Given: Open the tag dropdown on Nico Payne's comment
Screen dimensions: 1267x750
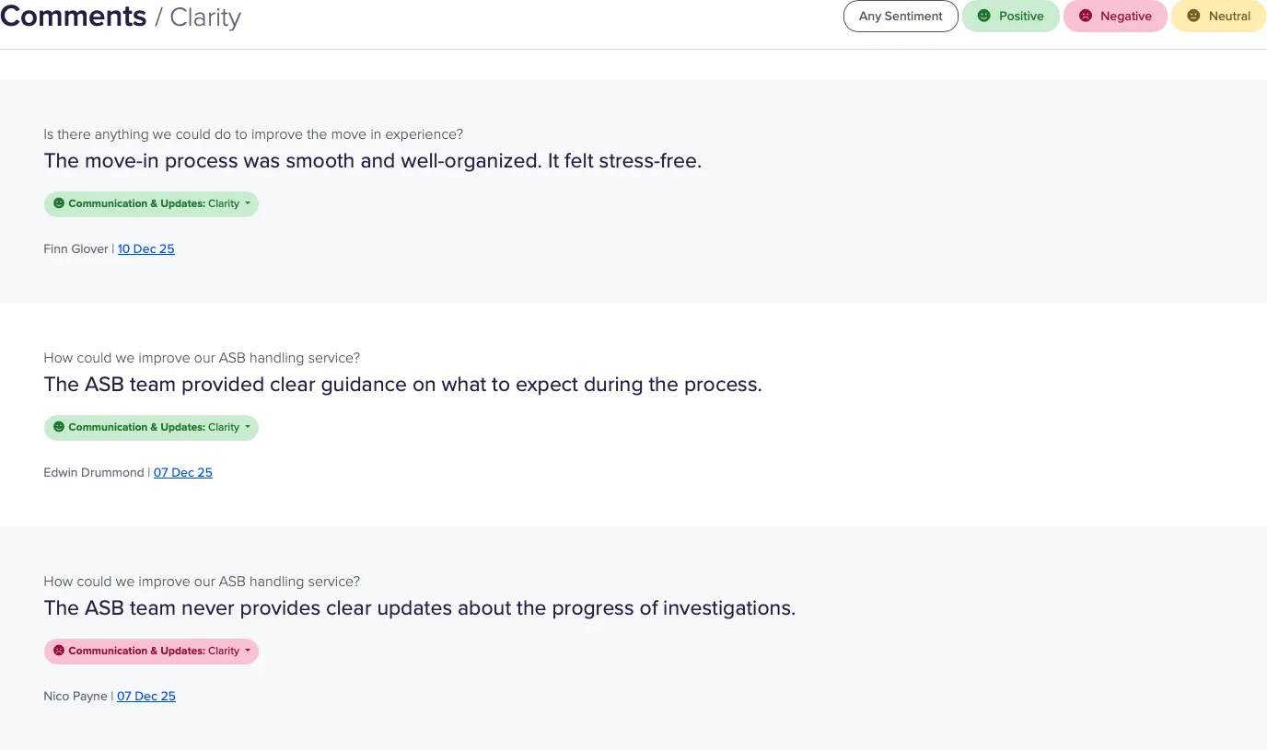Looking at the screenshot, I should pos(249,651).
